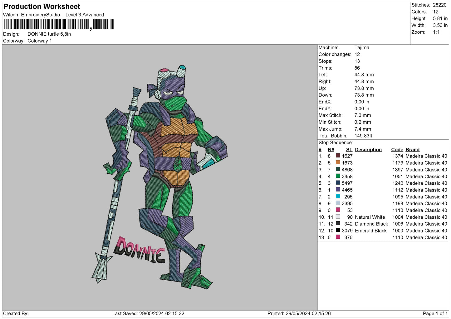Select the EndX value 0.00 in

pos(362,102)
